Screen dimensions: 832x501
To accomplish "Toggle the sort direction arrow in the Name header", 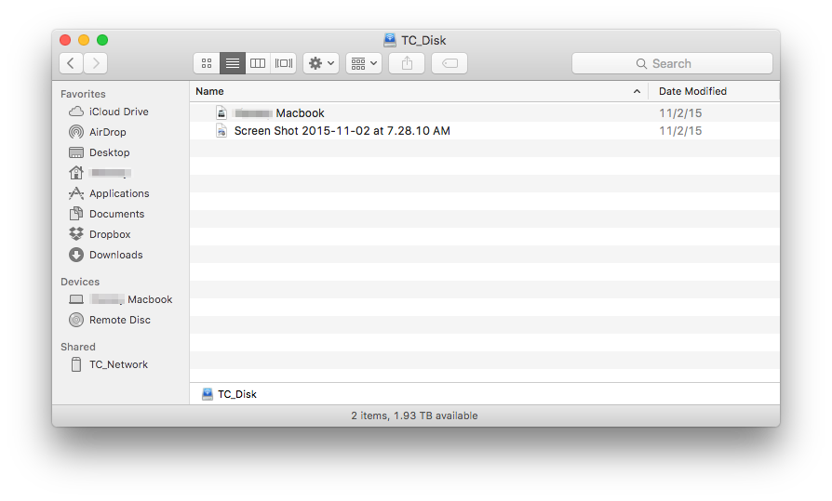I will tap(637, 91).
